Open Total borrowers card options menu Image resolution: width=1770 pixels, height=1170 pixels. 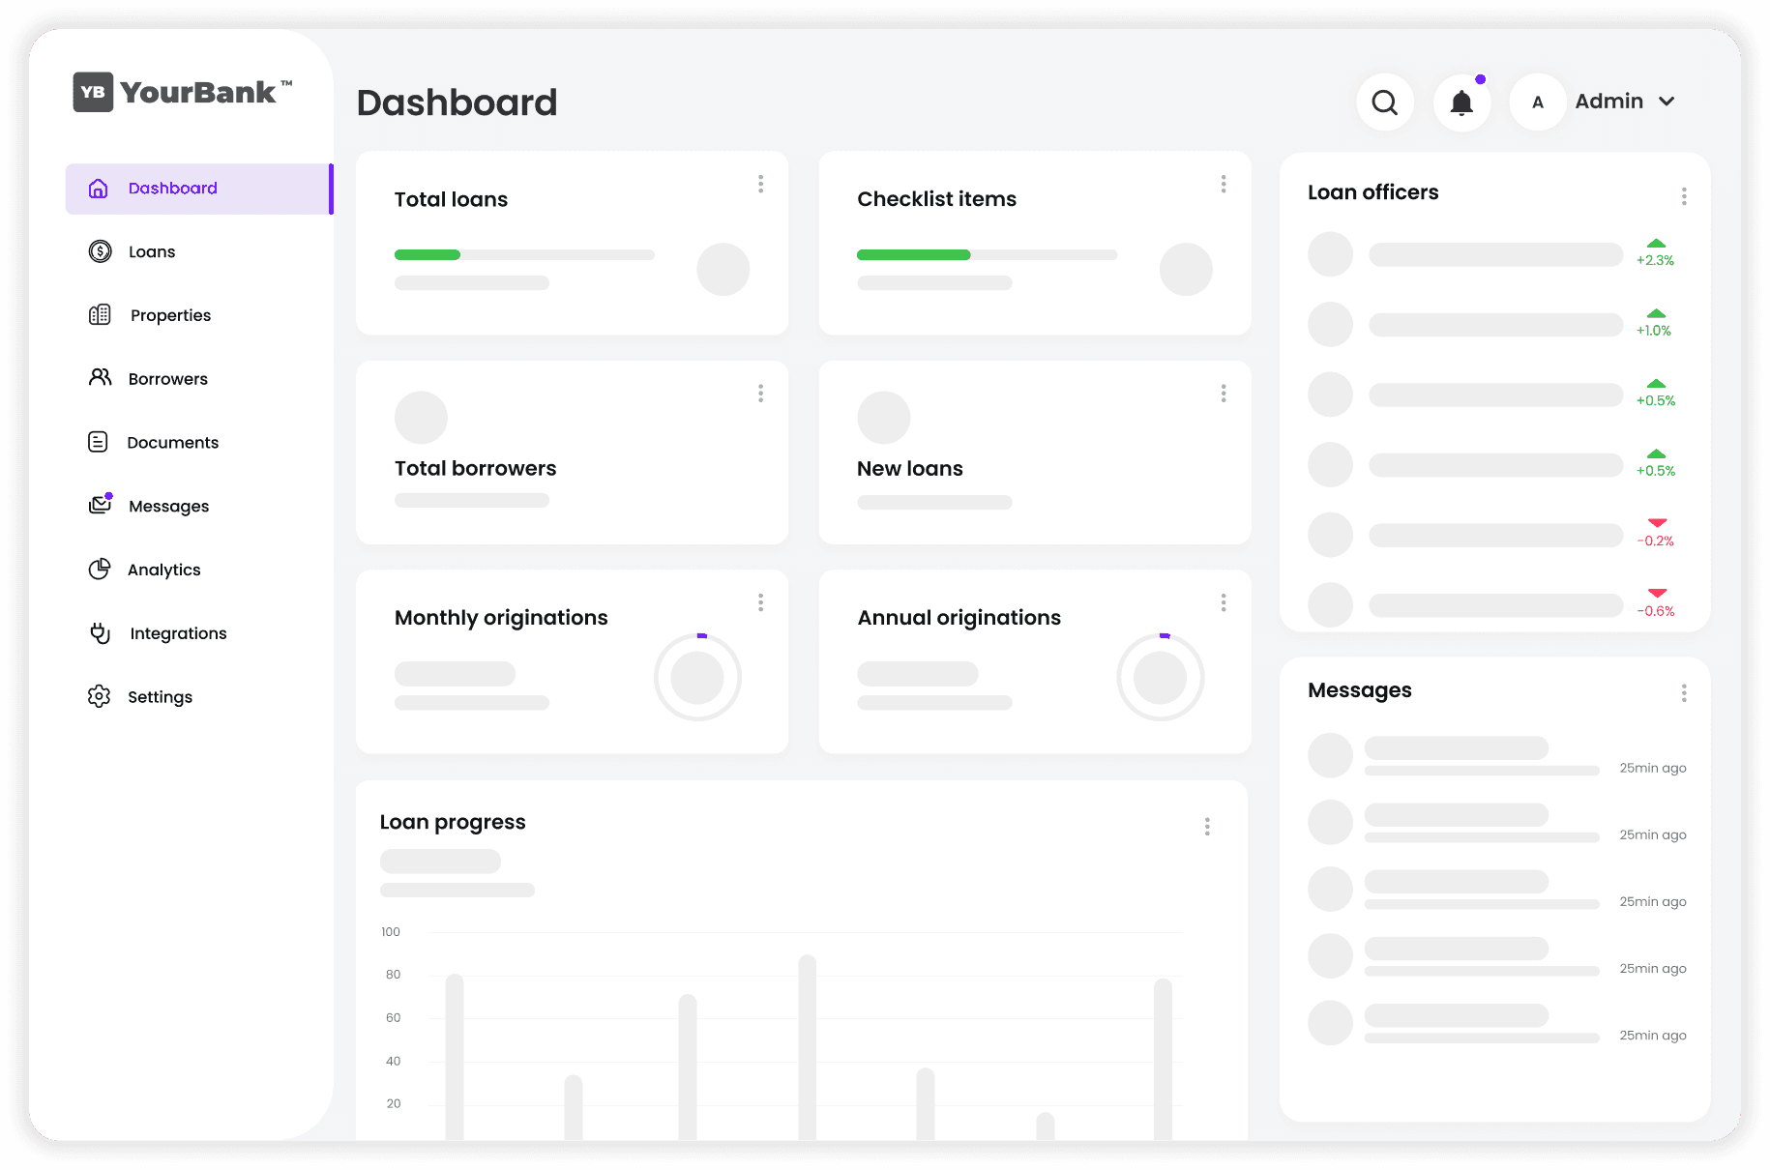[761, 394]
